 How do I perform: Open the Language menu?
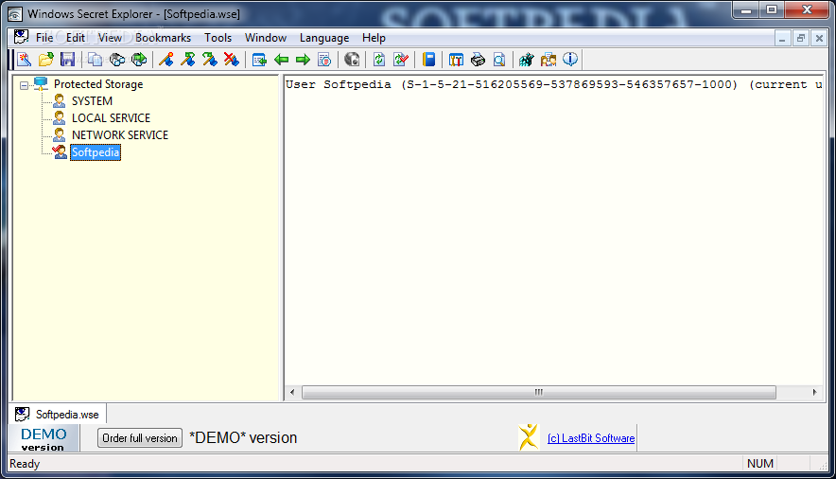tap(324, 38)
